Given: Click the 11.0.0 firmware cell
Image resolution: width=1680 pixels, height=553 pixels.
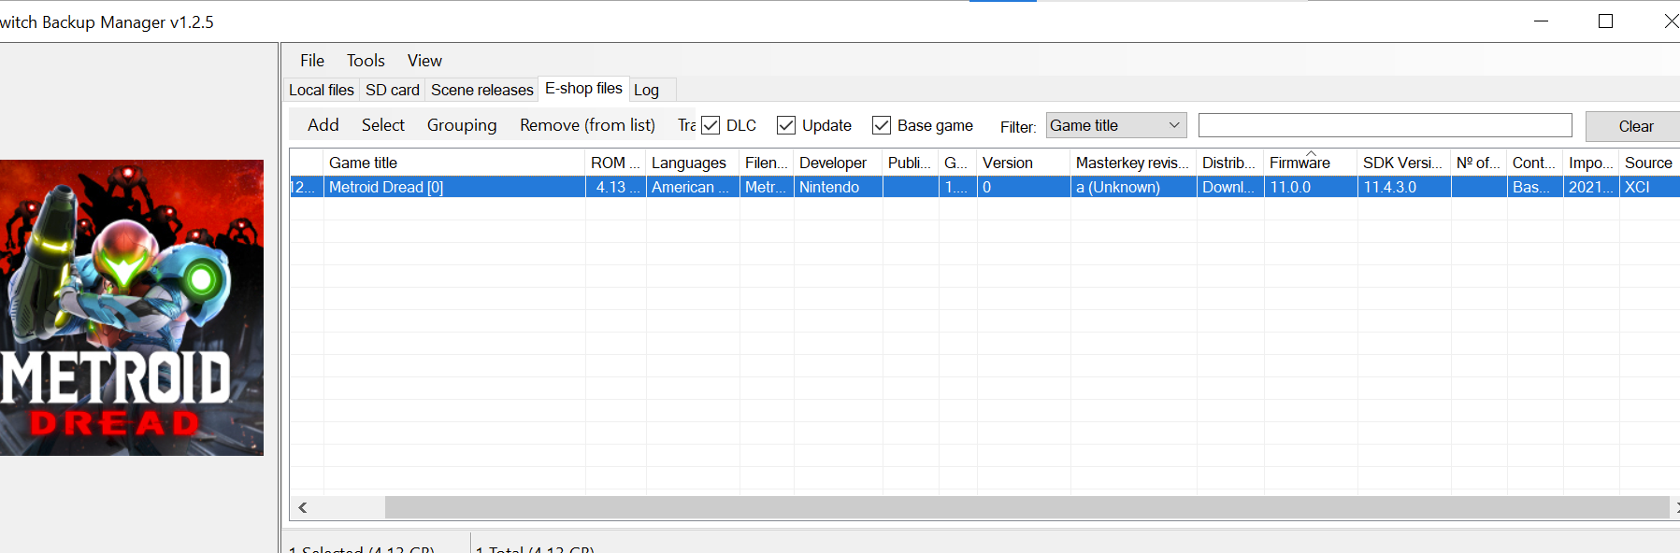Looking at the screenshot, I should (x=1311, y=187).
